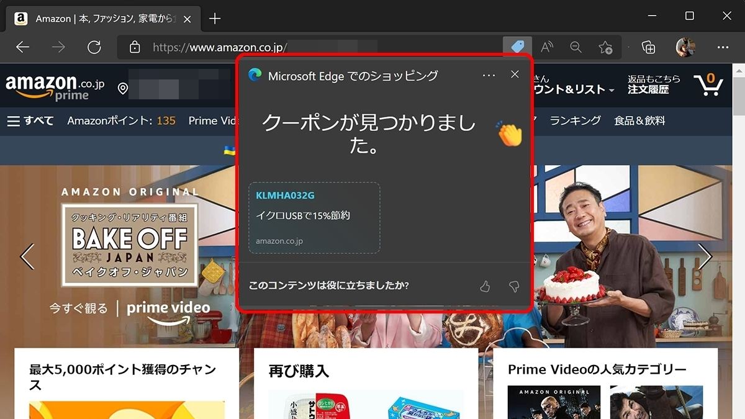Open ランキング in the navigation bar
The image size is (745, 419).
tap(576, 121)
